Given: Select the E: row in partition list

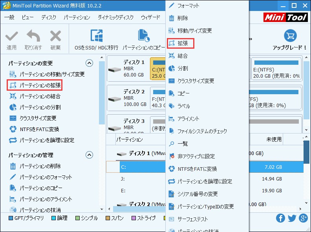Looking at the screenshot, I should tap(135, 190).
